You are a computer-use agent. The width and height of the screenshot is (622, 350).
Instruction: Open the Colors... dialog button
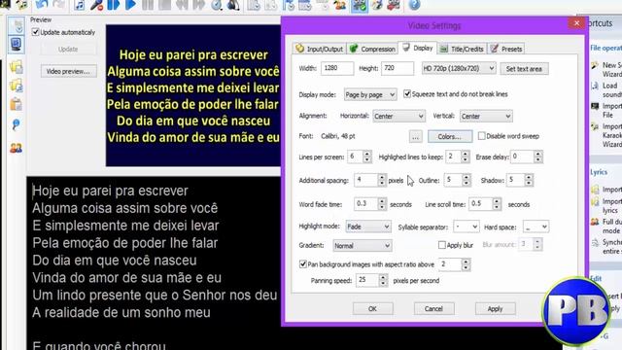point(450,136)
